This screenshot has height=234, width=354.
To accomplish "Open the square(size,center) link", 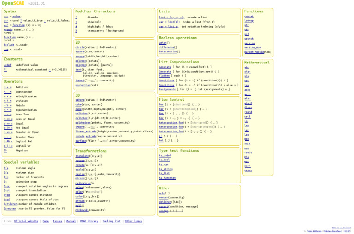I will [x=80, y=51].
